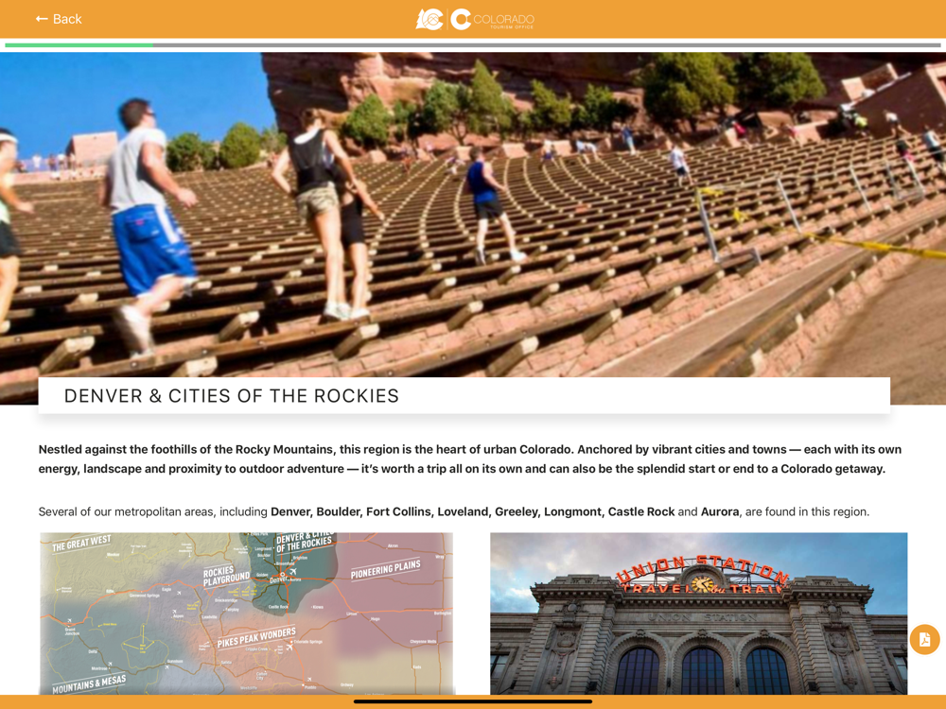Click the intro paragraph starting 'Nestled against'
946x709 pixels.
pos(470,458)
